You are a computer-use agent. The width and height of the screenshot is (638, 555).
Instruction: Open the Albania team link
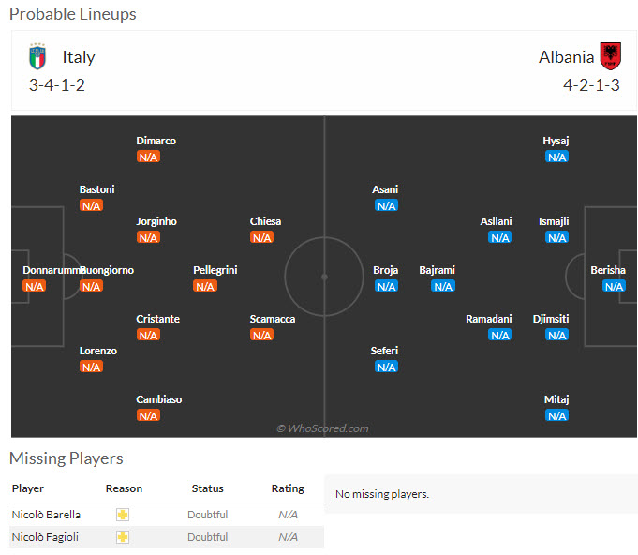(x=566, y=56)
